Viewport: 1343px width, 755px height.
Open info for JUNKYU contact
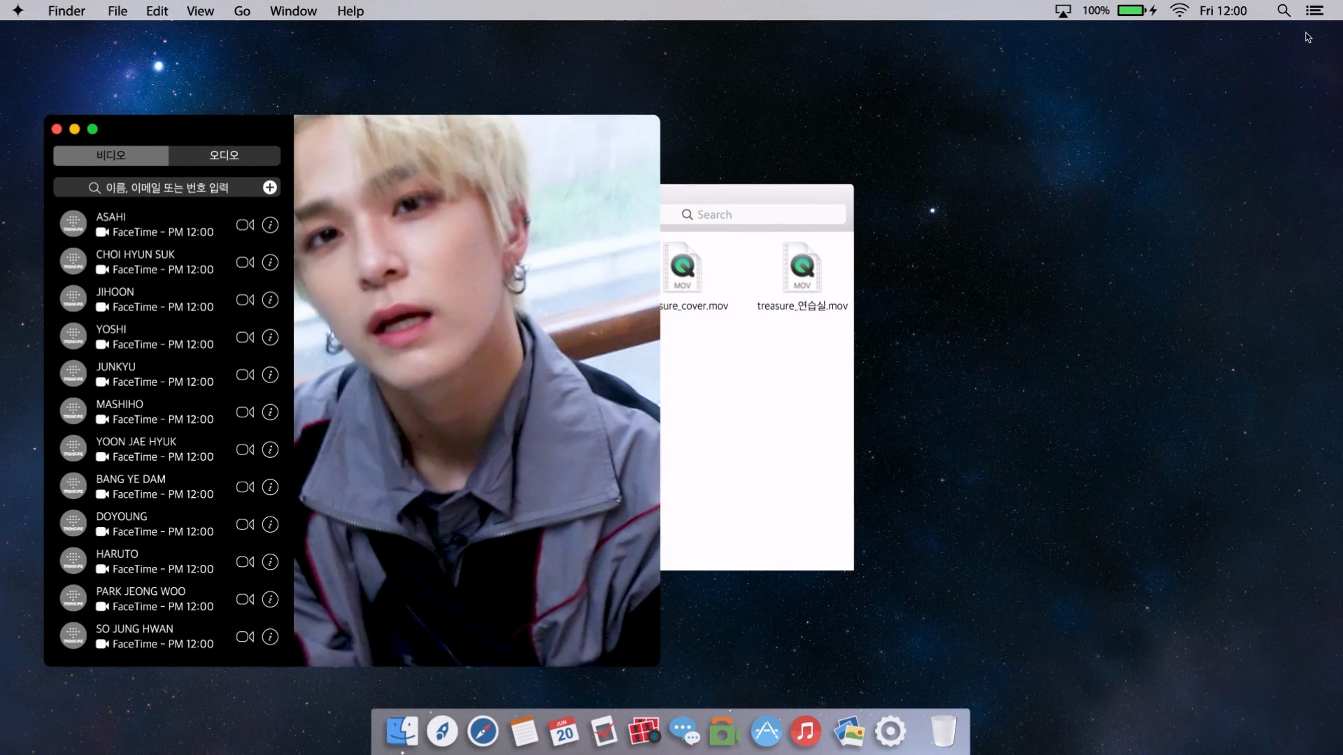pyautogui.click(x=270, y=375)
